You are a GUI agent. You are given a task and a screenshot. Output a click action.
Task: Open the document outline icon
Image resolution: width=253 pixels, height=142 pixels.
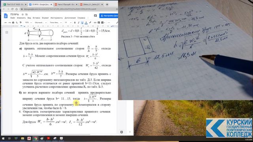click(x=7, y=32)
